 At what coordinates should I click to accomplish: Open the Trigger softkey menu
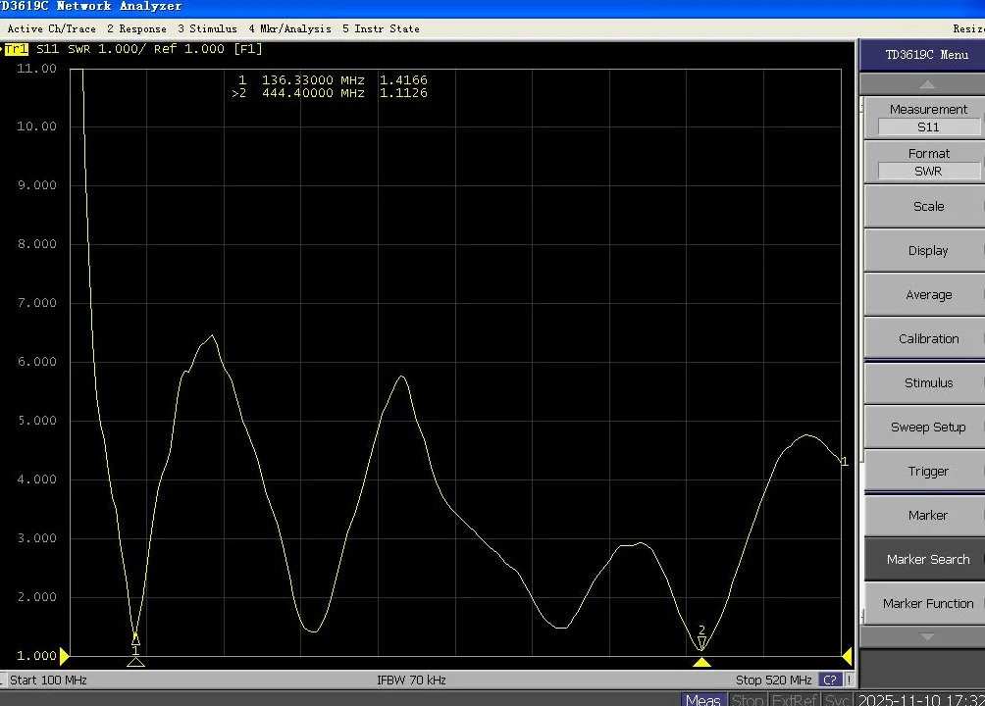click(925, 471)
